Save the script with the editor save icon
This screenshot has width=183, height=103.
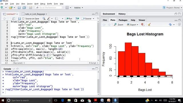click(x=19, y=19)
